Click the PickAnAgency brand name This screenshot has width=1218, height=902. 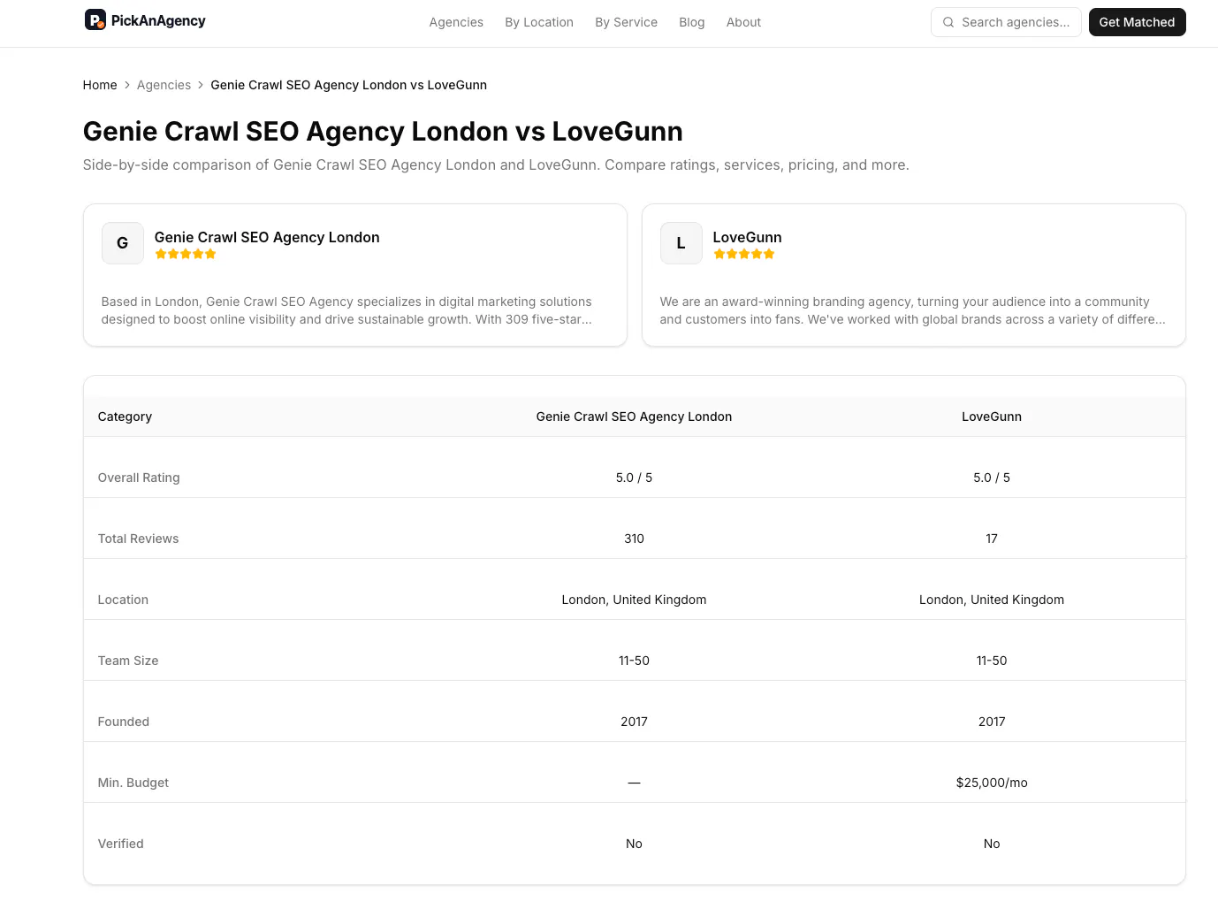point(158,20)
